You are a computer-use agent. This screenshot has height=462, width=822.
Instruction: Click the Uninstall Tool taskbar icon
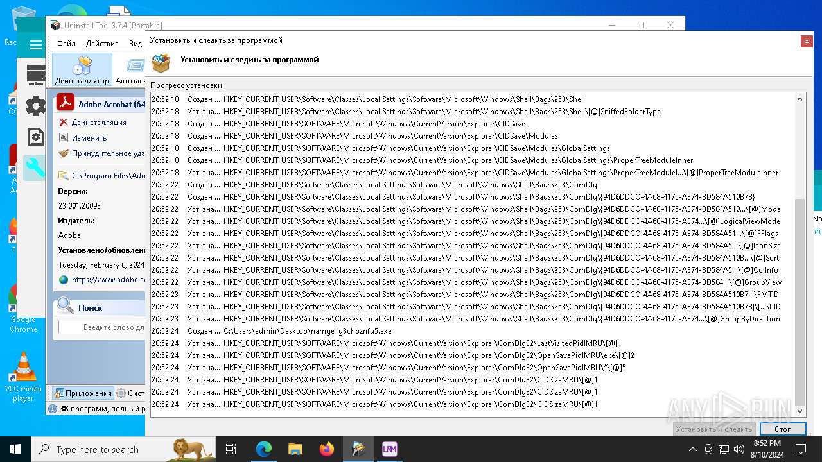tap(358, 449)
